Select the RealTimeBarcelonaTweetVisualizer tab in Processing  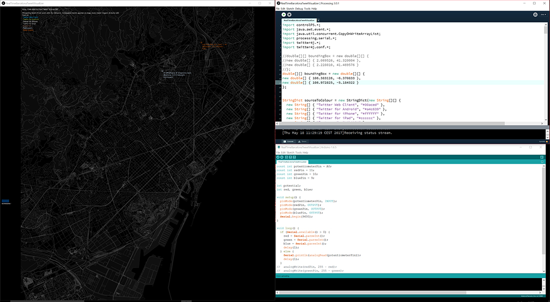[x=299, y=20]
